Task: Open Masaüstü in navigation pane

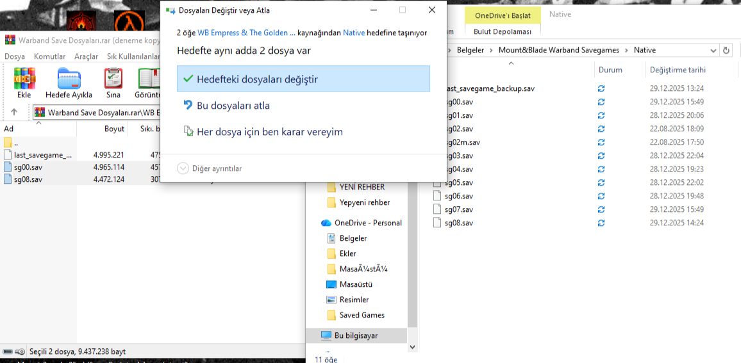Action: click(350, 285)
